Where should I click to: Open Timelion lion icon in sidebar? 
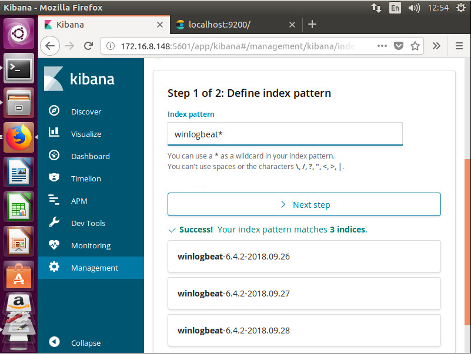click(54, 178)
